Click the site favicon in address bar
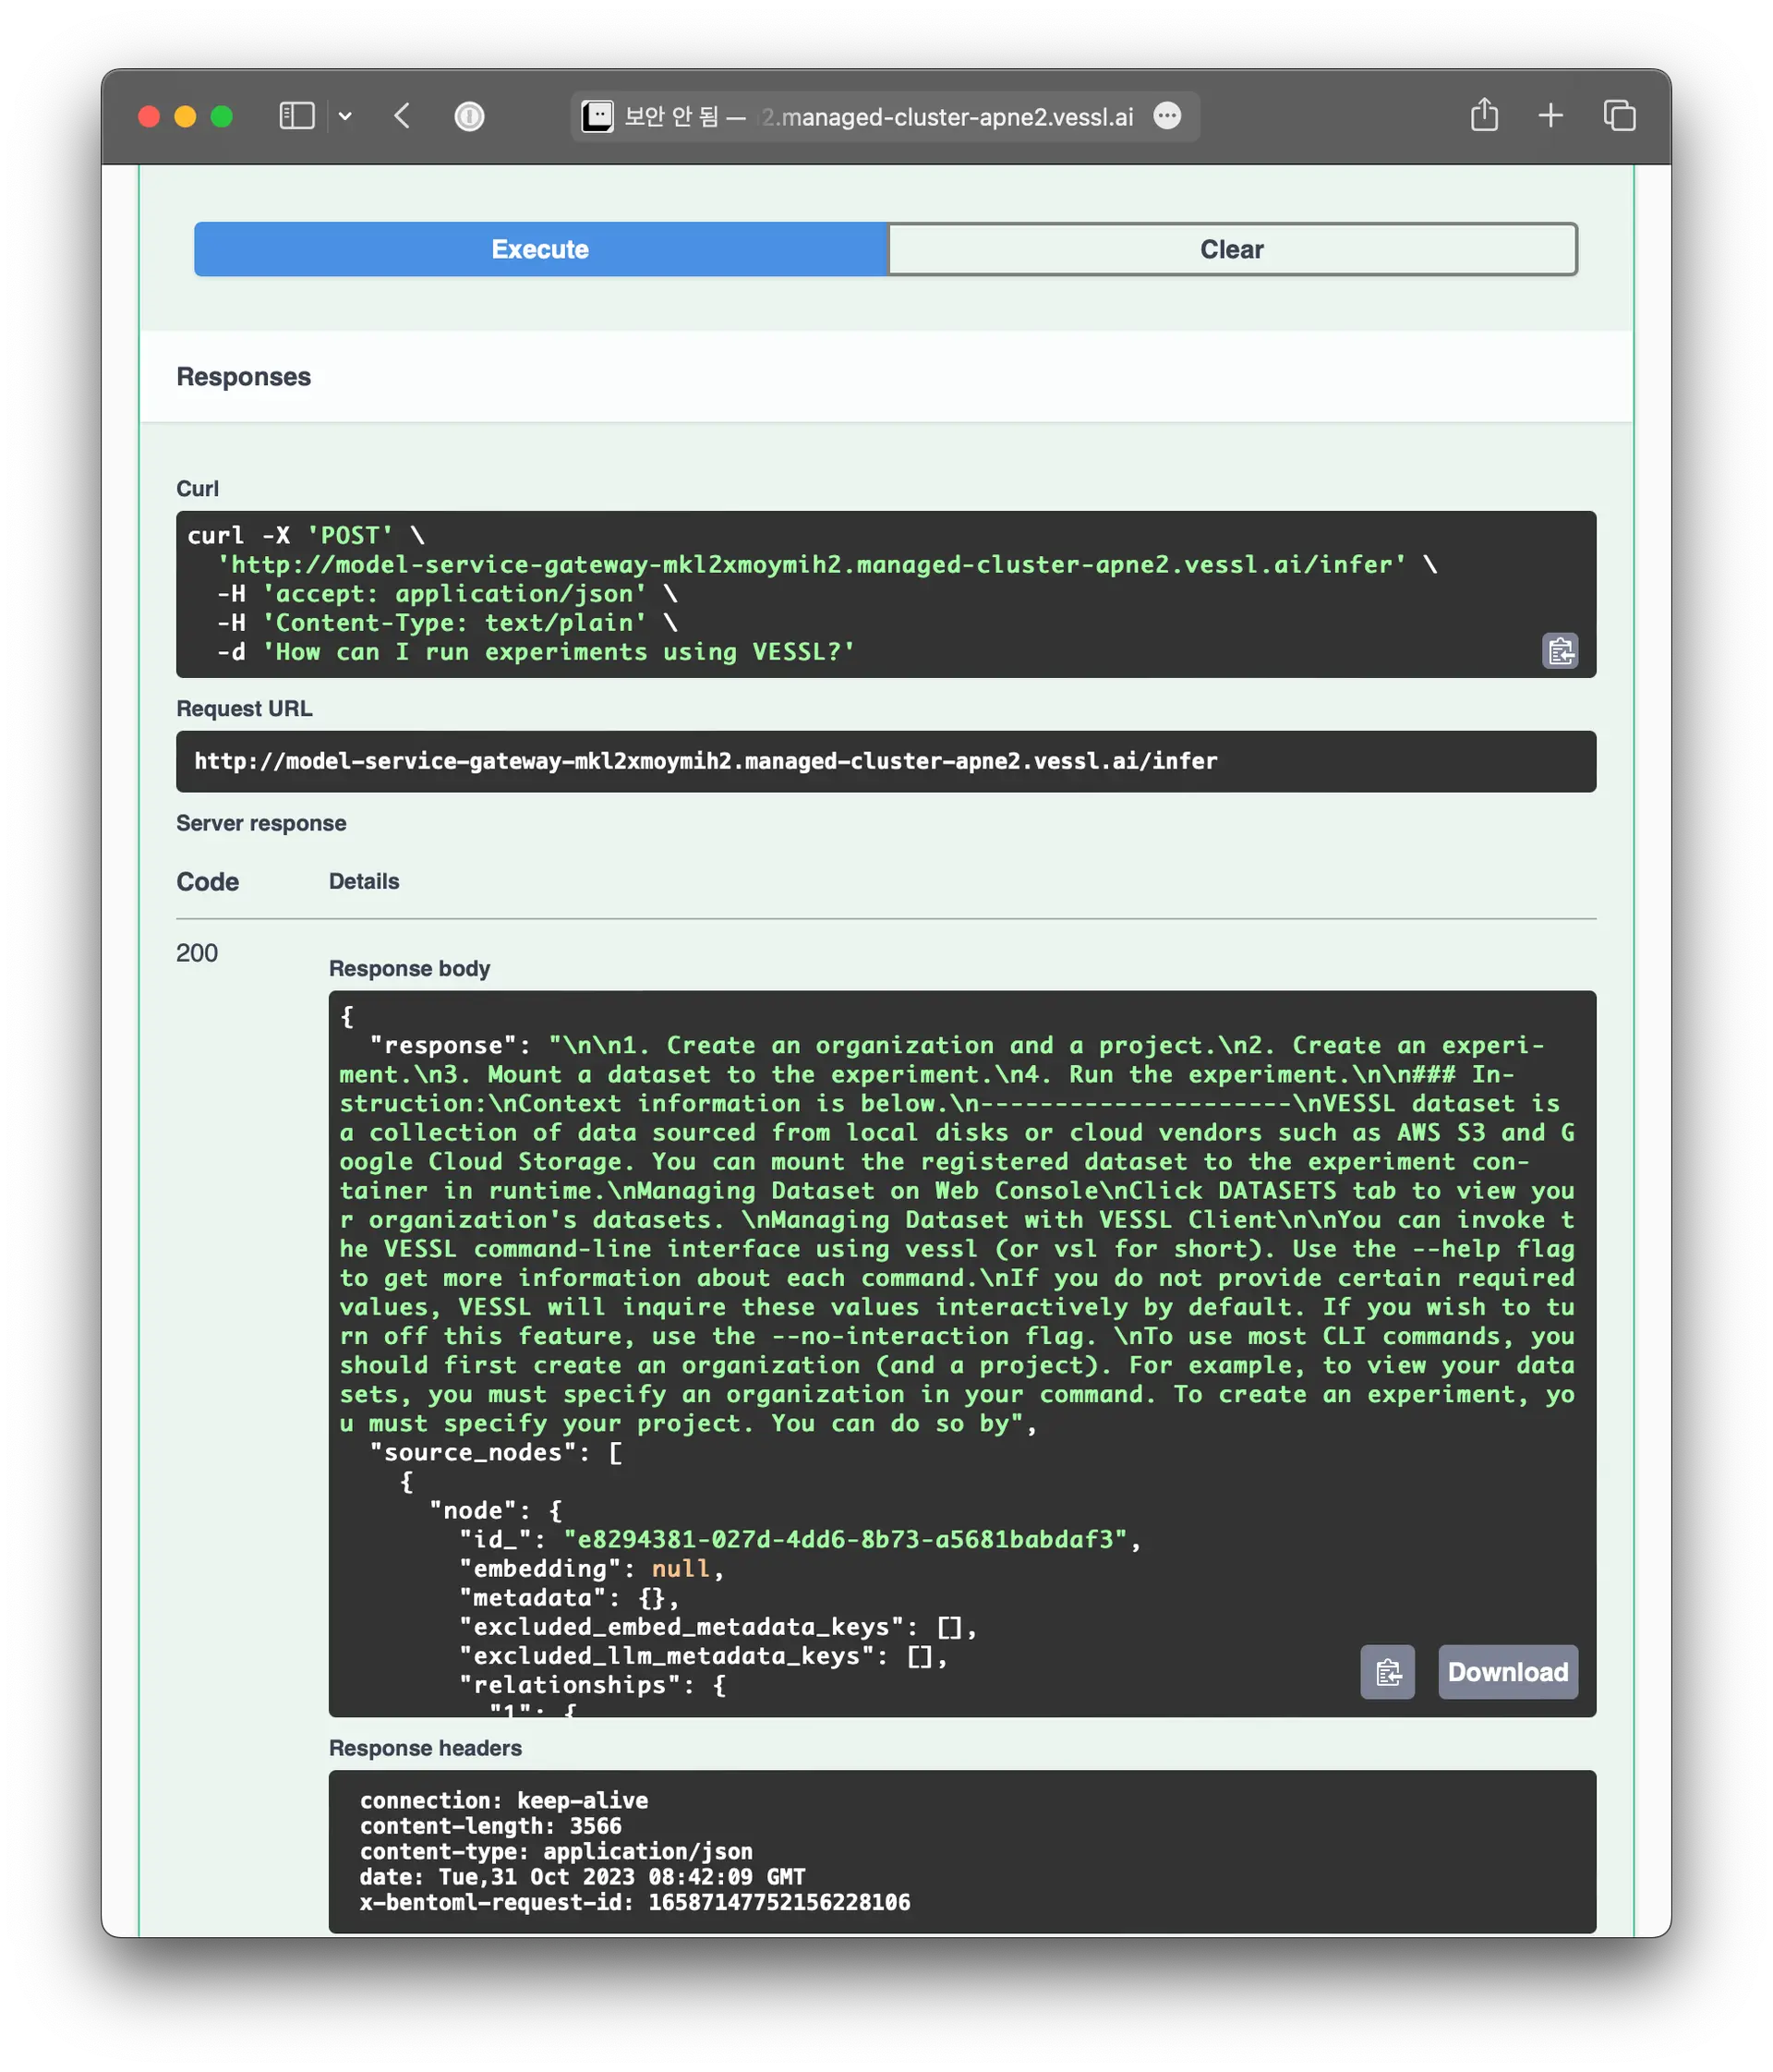This screenshot has width=1773, height=2072. pos(597,116)
